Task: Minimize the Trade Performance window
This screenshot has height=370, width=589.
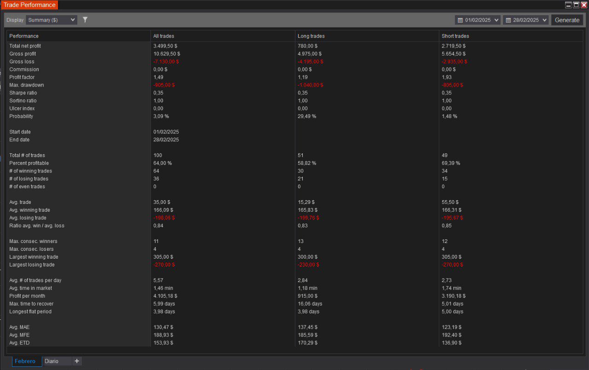Action: click(x=568, y=5)
